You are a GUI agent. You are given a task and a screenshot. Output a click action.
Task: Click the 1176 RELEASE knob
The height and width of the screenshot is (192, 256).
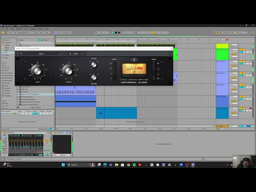coord(94,77)
